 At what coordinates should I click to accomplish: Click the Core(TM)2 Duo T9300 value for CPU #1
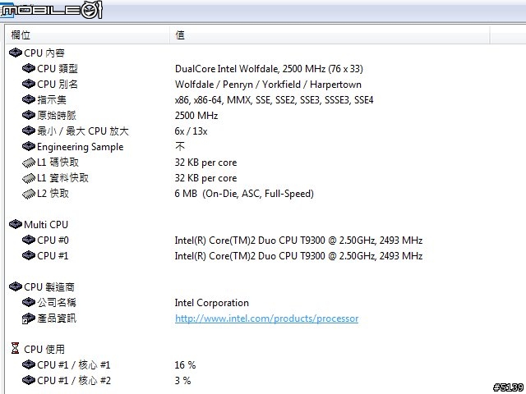click(298, 255)
